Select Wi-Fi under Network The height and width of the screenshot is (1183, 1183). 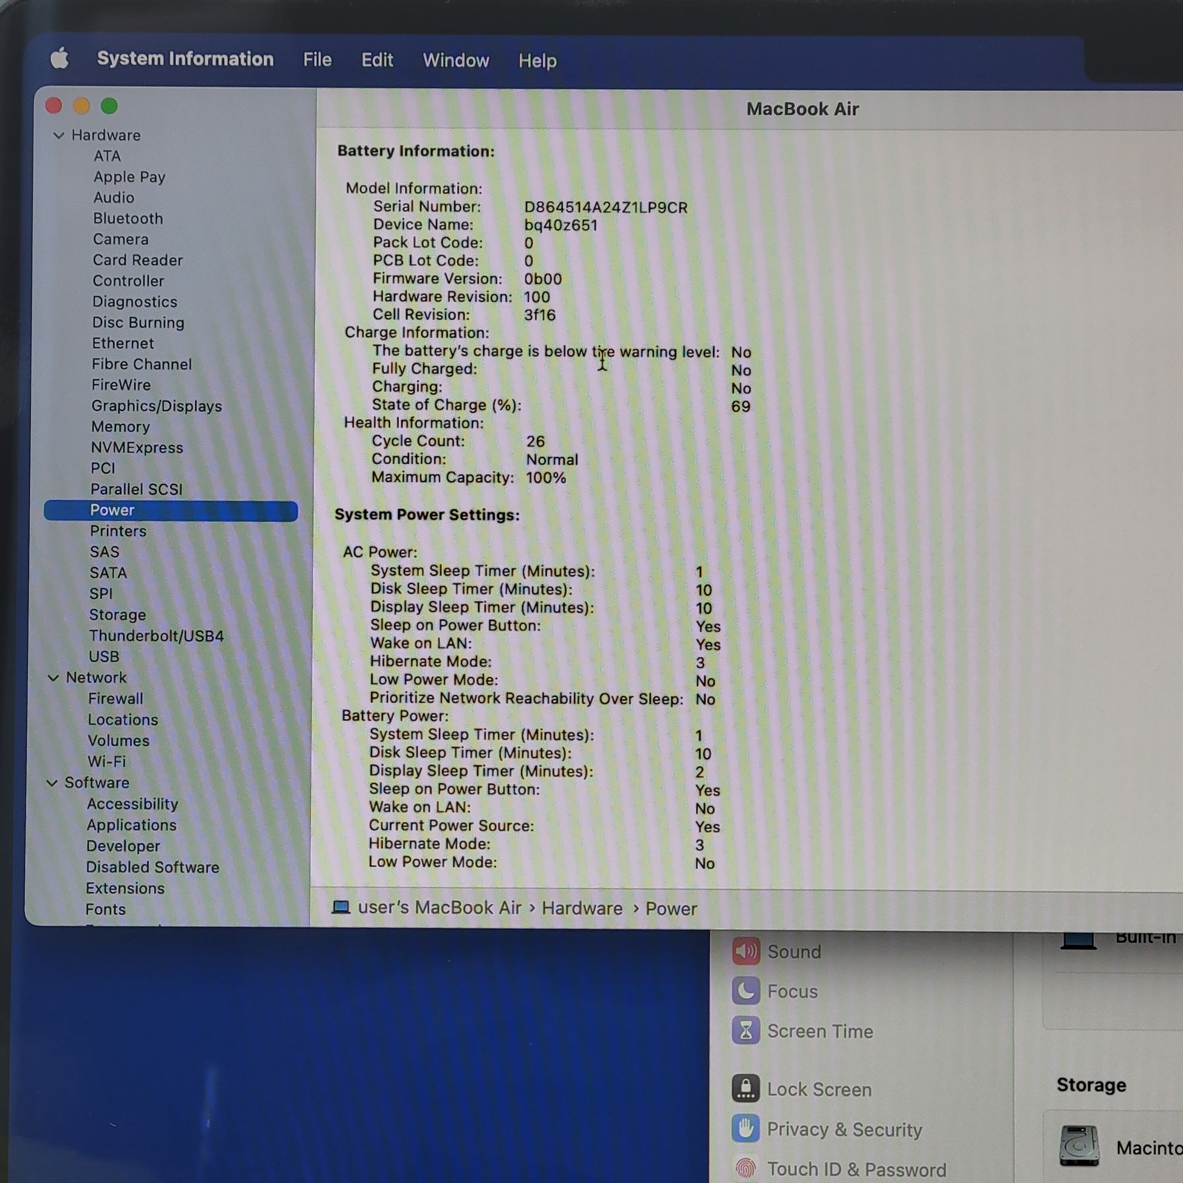[x=106, y=761]
